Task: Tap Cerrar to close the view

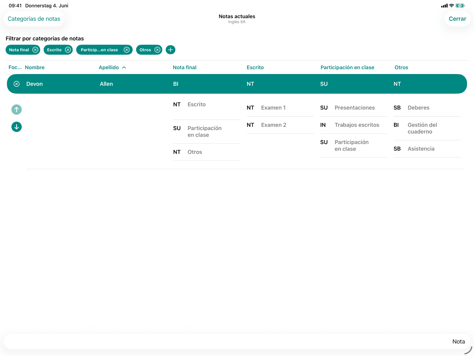Action: tap(457, 19)
